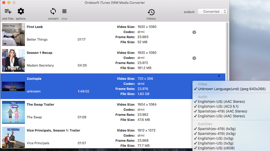Click the video size '1904 x 1064'
Screen dimensions: 270x151
coord(147,105)
